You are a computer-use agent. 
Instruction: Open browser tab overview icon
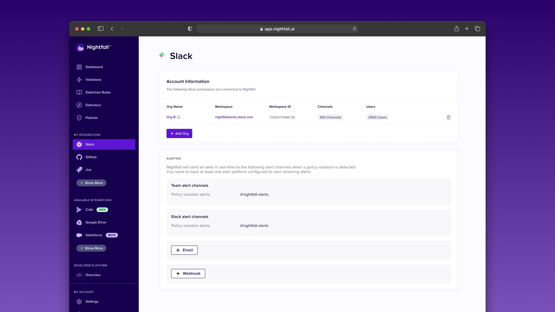pos(478,29)
